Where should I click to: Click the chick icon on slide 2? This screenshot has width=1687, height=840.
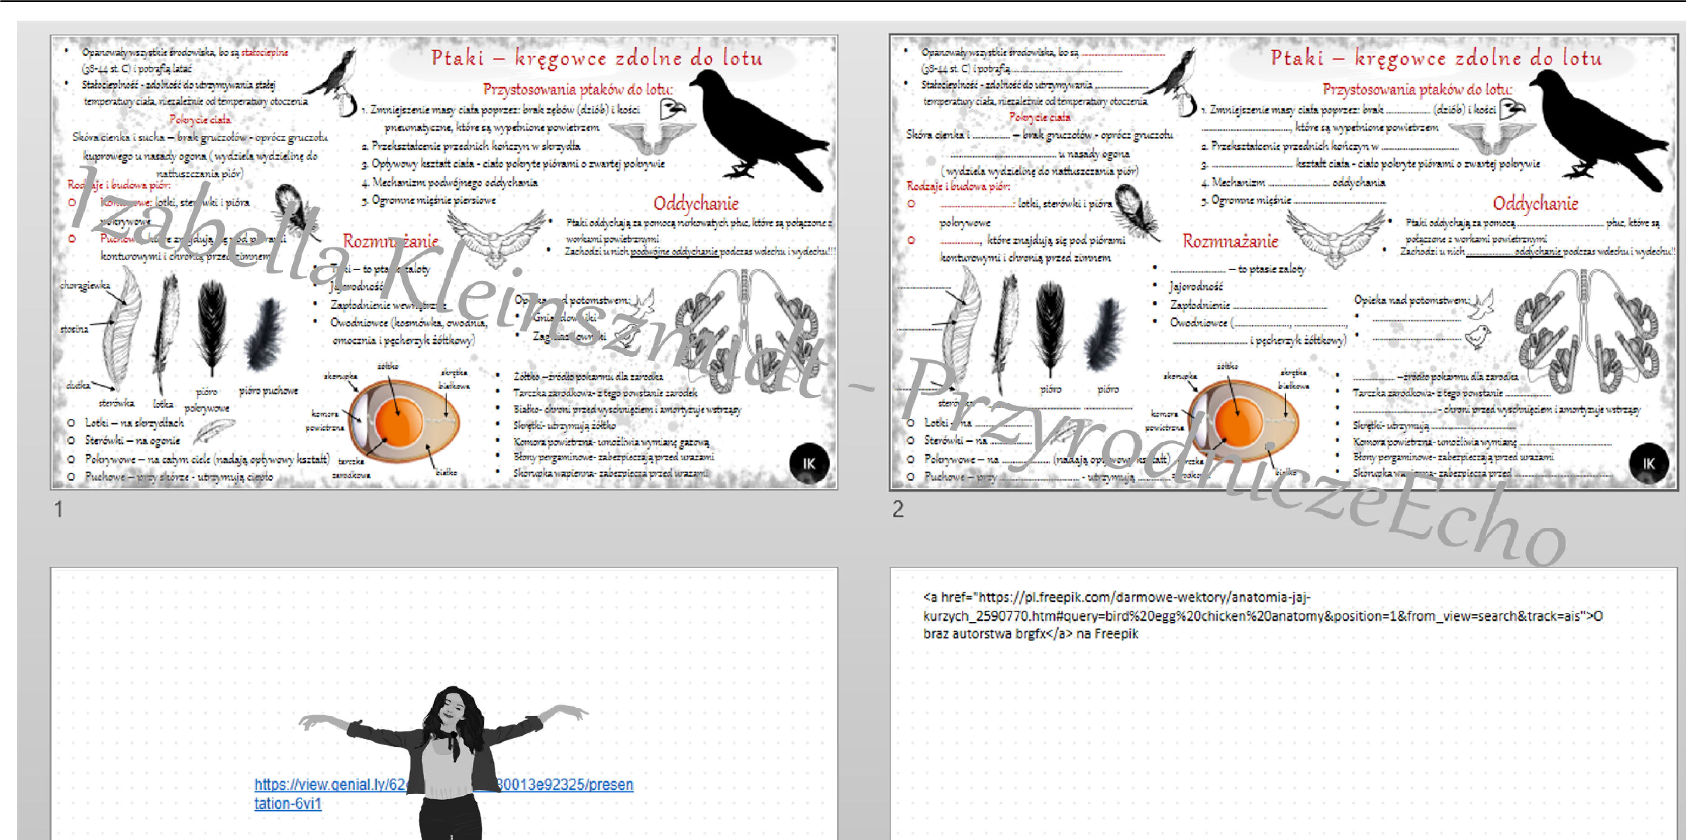[x=1478, y=337]
